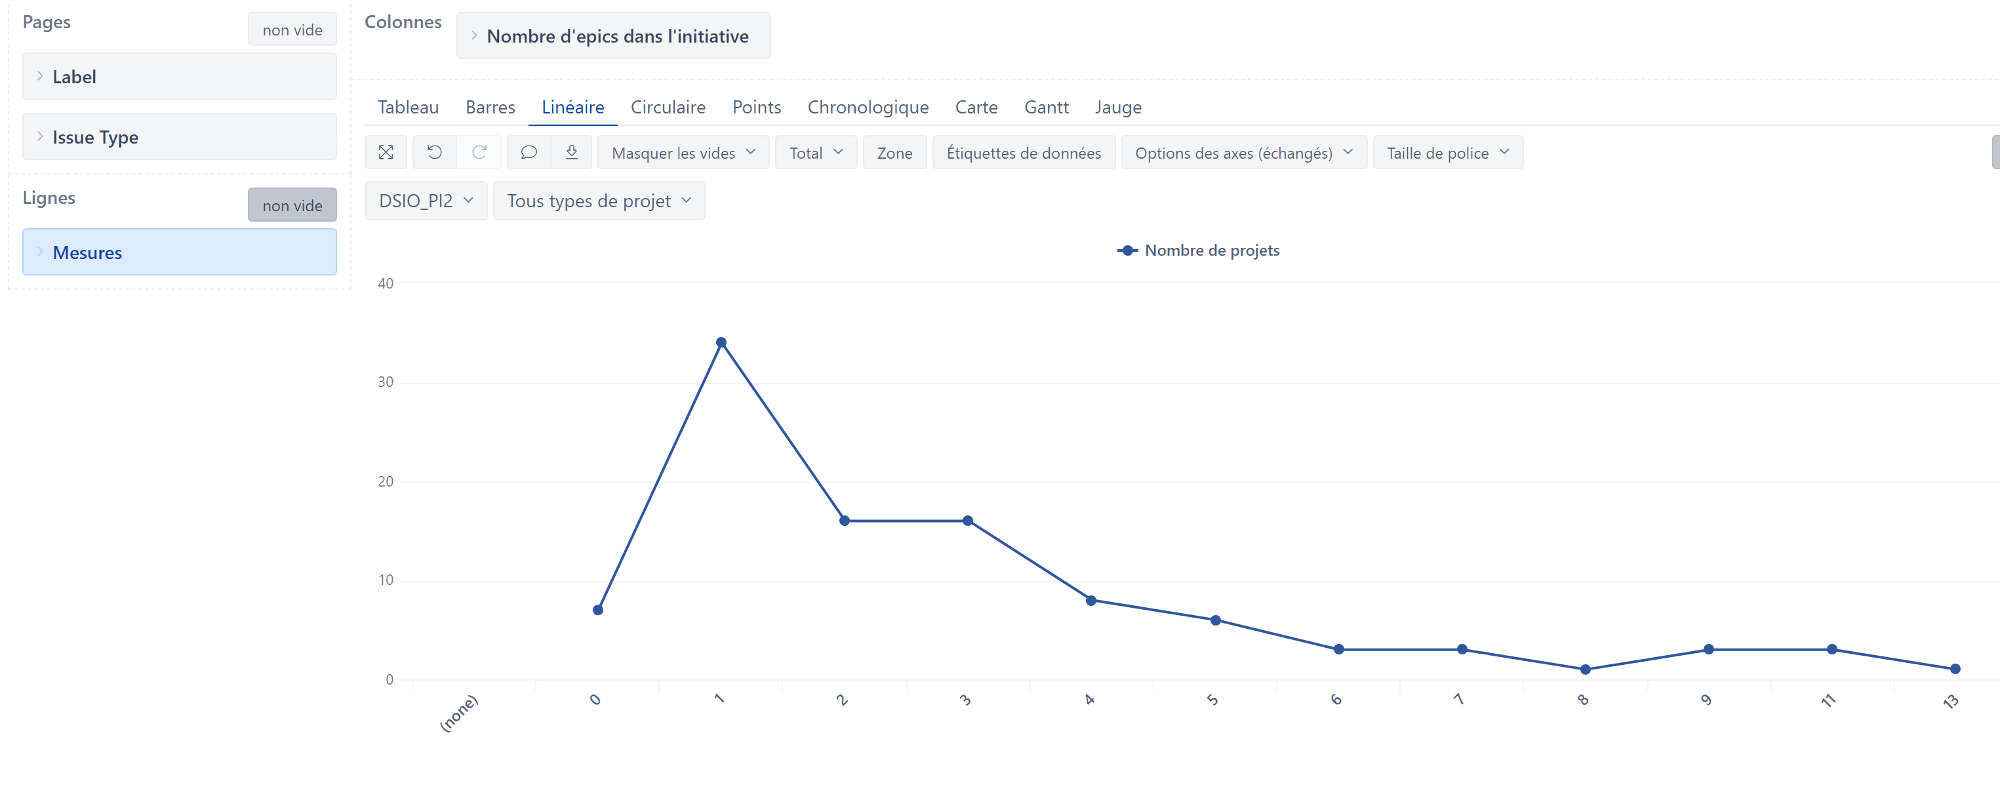Click the data point above x-axis 0

[598, 610]
